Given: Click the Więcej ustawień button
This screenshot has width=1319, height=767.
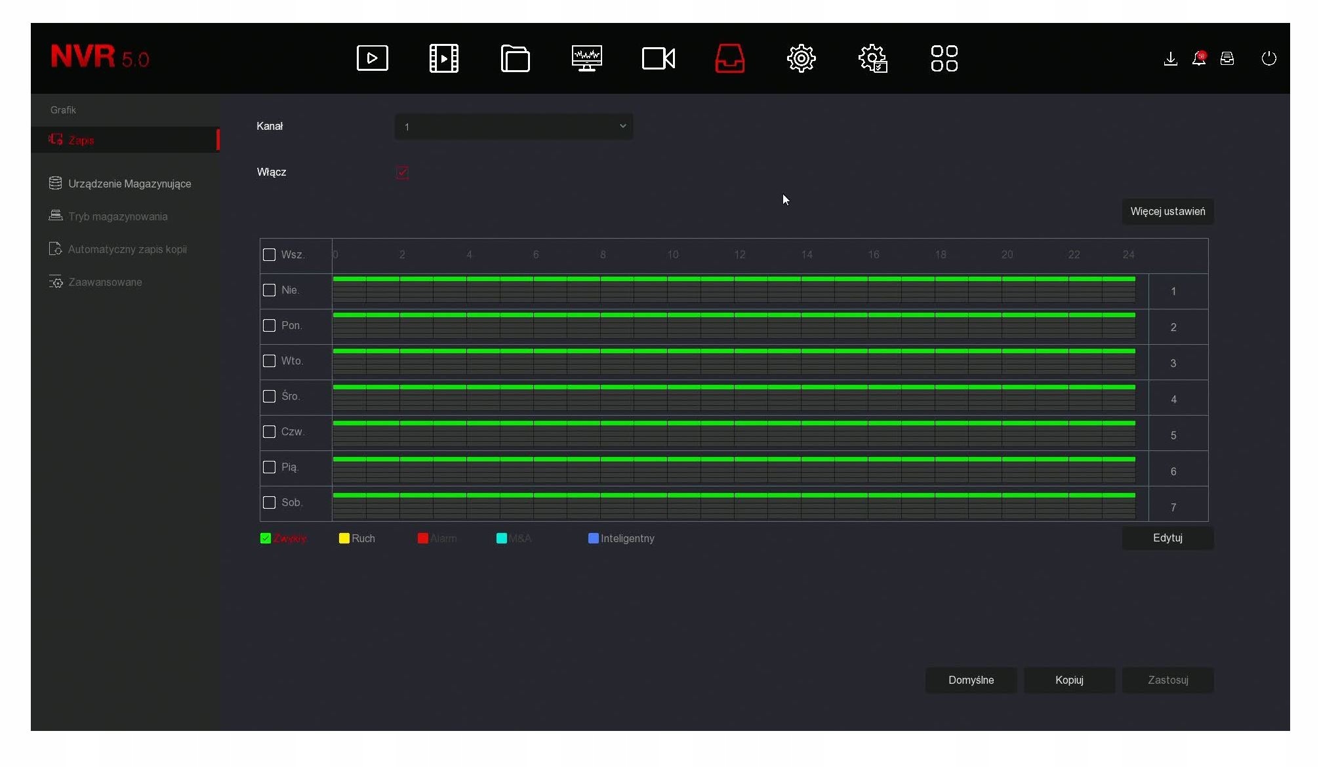Looking at the screenshot, I should coord(1167,212).
